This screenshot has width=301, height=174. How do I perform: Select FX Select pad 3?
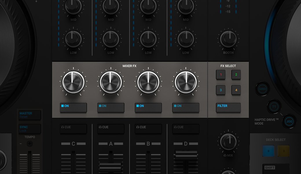pos(221,90)
